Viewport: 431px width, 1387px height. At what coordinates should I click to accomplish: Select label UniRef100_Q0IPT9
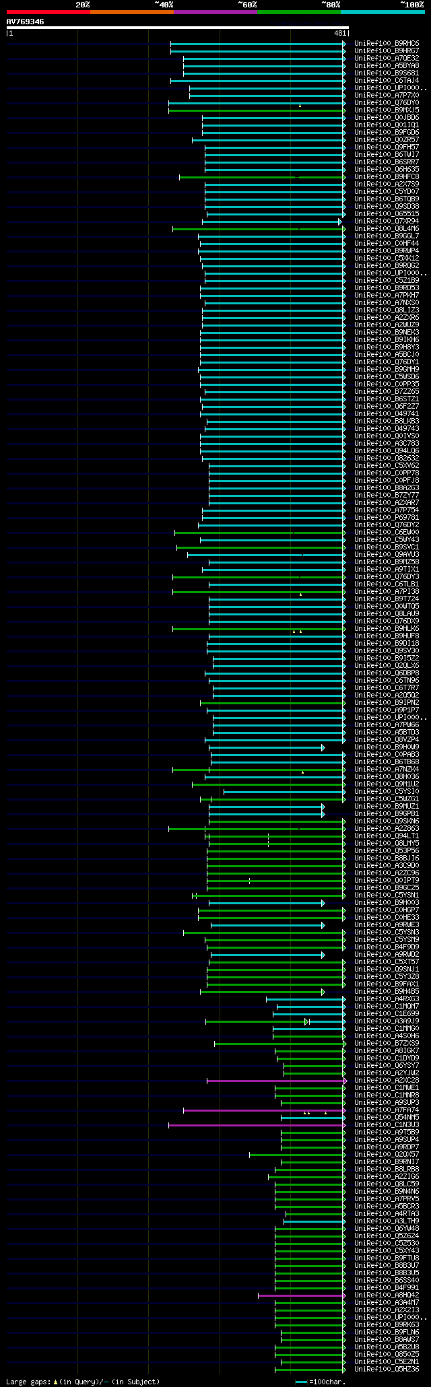point(387,881)
